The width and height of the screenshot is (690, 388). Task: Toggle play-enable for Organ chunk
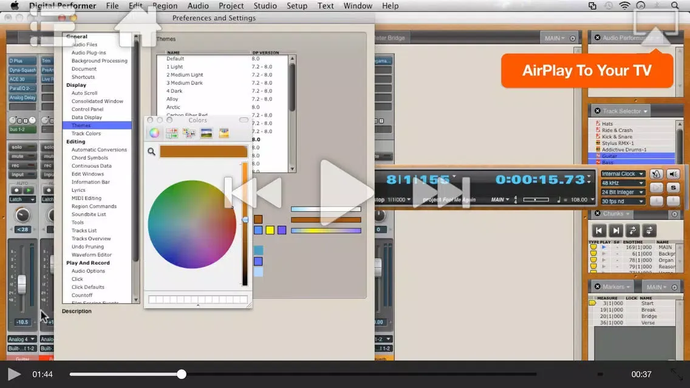click(604, 260)
